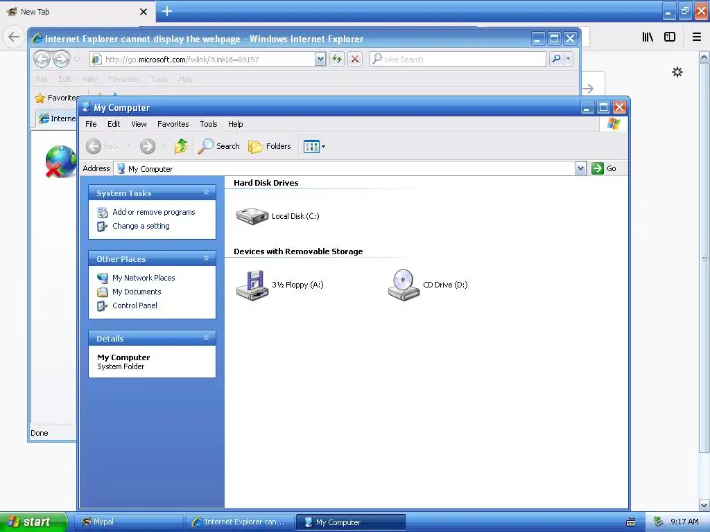Open My Documents link
Image resolution: width=710 pixels, height=532 pixels.
tap(137, 292)
